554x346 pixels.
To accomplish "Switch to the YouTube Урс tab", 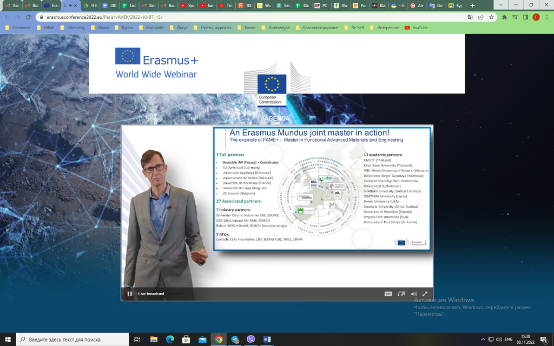I will 187,5.
